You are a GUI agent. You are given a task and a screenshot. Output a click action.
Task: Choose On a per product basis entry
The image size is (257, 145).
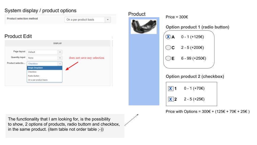click(45, 80)
